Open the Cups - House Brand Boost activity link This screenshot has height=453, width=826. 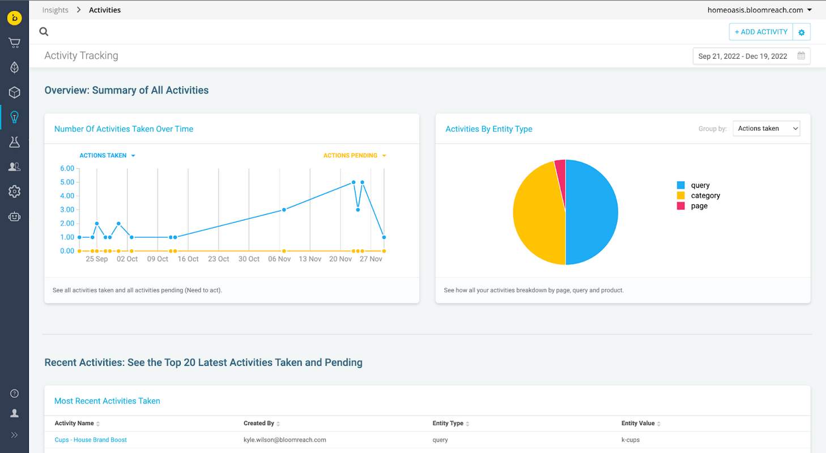point(91,439)
